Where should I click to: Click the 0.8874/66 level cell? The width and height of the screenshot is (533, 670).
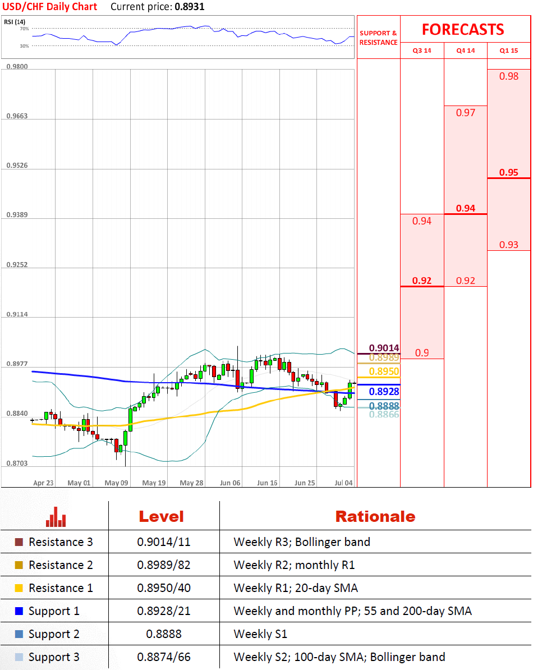point(164,657)
